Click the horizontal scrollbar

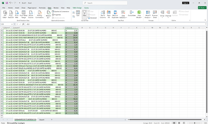pyautogui.click(x=165, y=119)
